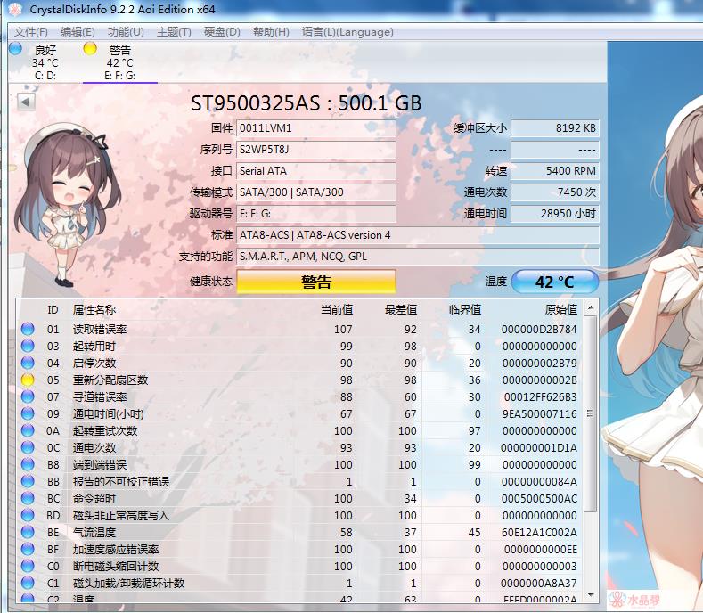Image resolution: width=703 pixels, height=613 pixels.
Task: Click the power-on count value 7450 次
Action: (554, 192)
